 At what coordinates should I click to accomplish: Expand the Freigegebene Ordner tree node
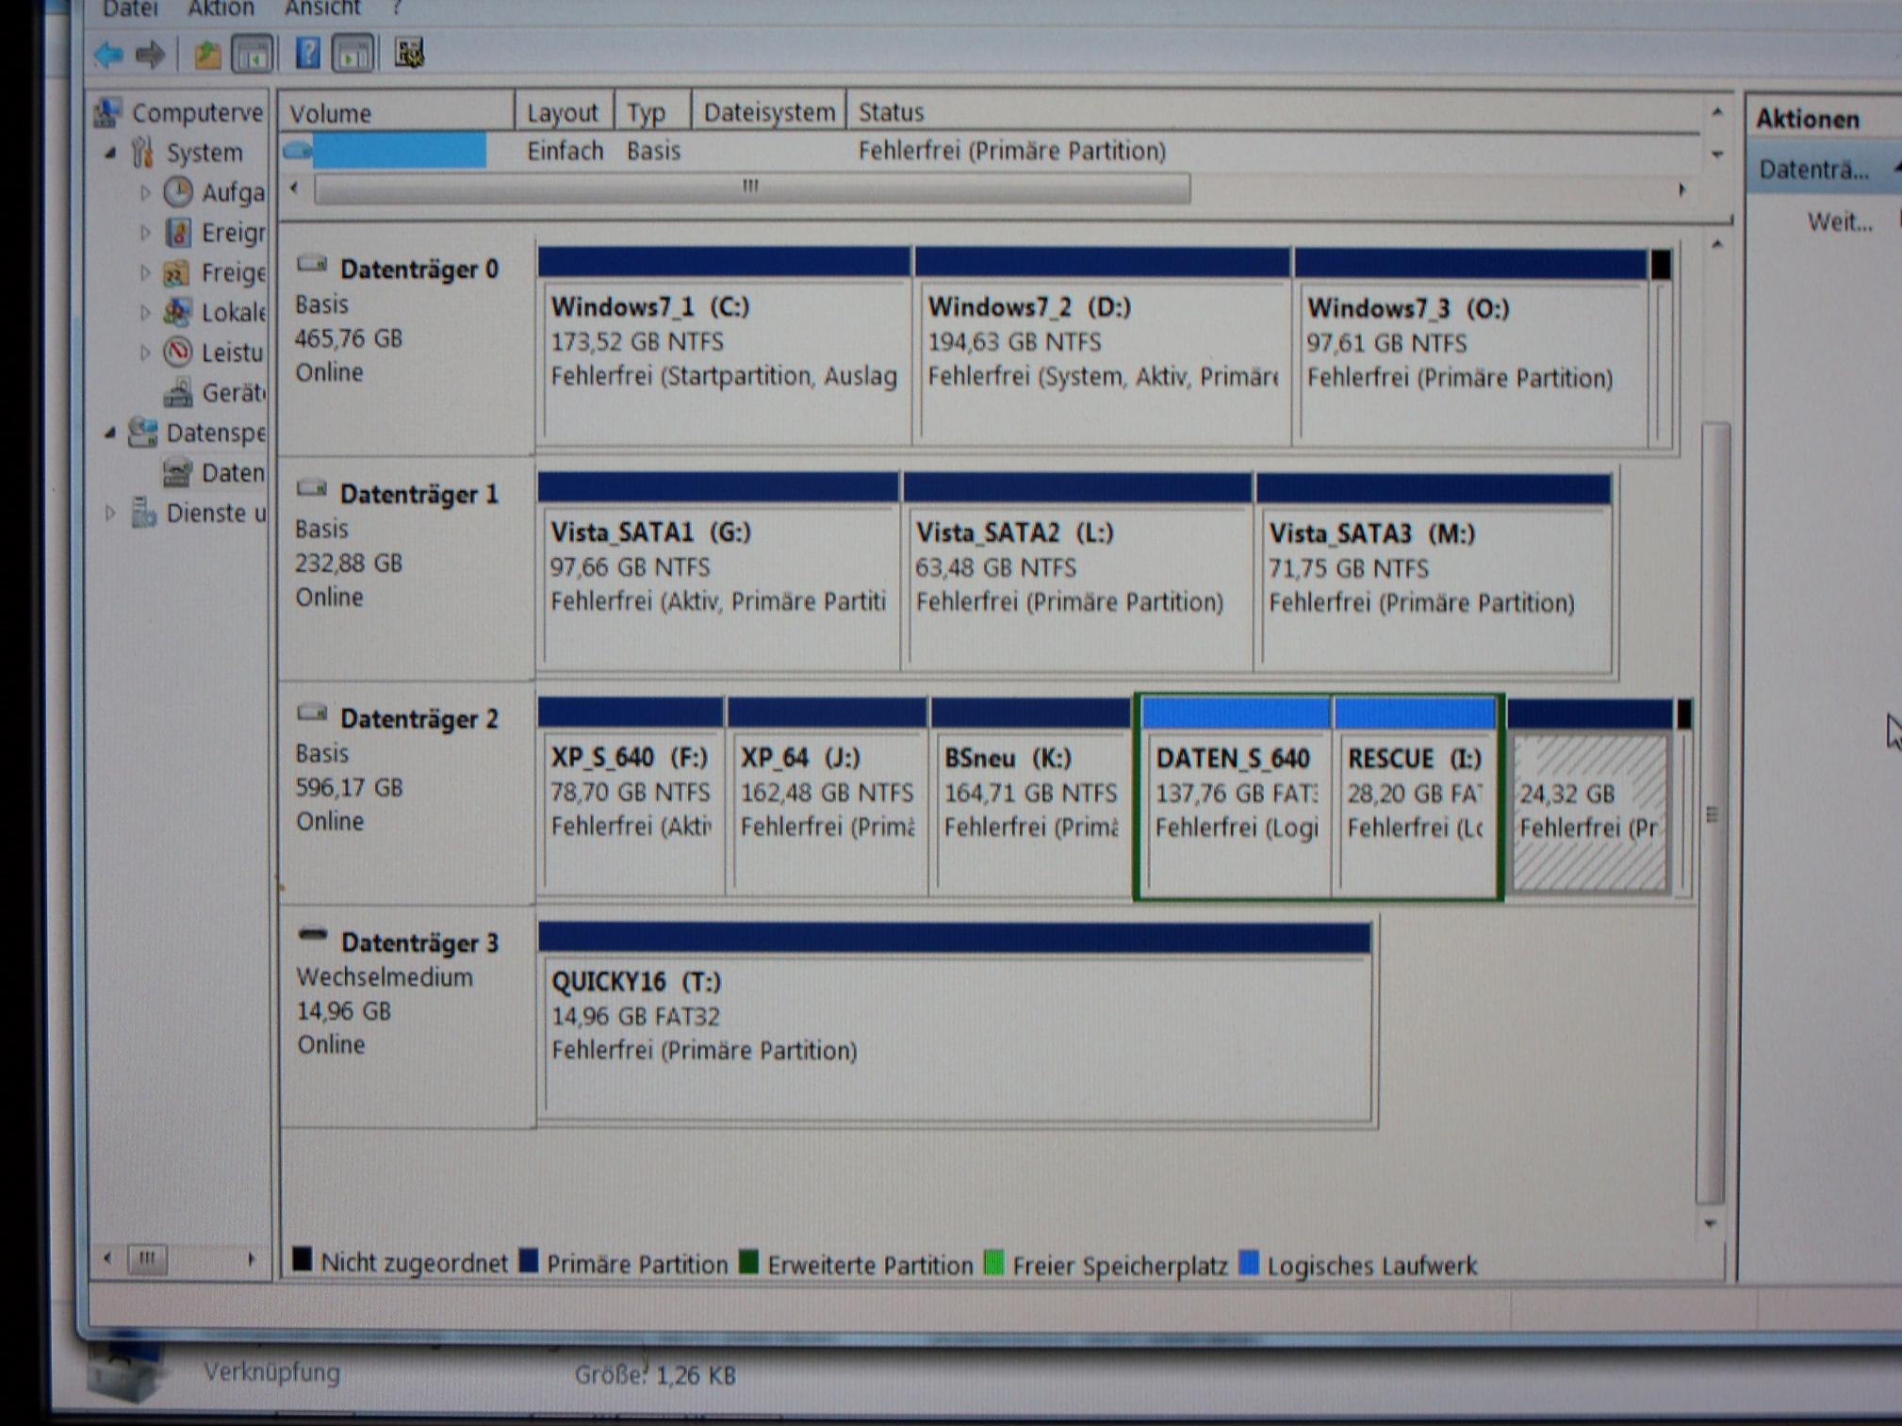(x=145, y=272)
